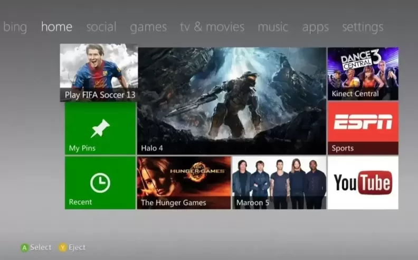Launch the YouTube app tile

coord(363,183)
